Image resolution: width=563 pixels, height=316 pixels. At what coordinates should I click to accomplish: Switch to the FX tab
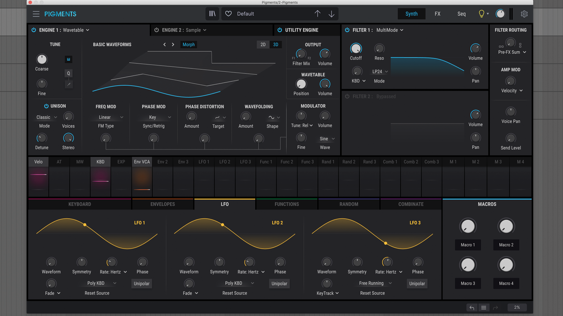tap(437, 14)
